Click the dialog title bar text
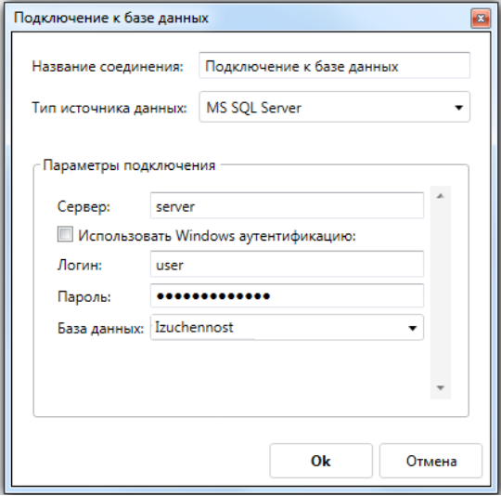 [111, 18]
